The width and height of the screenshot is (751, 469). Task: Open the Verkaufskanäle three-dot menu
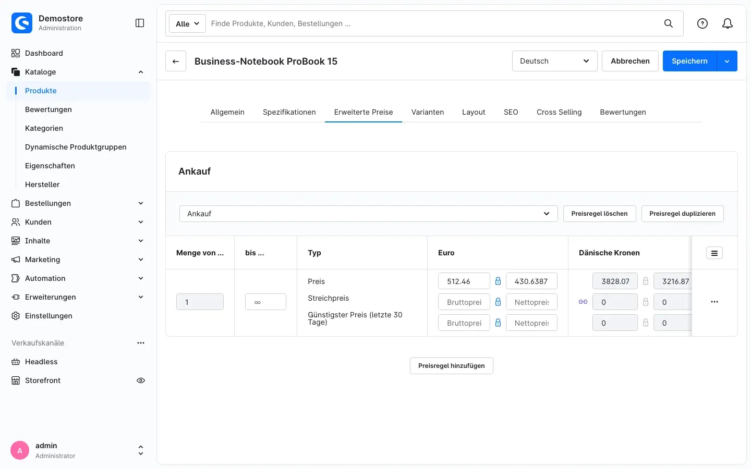coord(141,343)
